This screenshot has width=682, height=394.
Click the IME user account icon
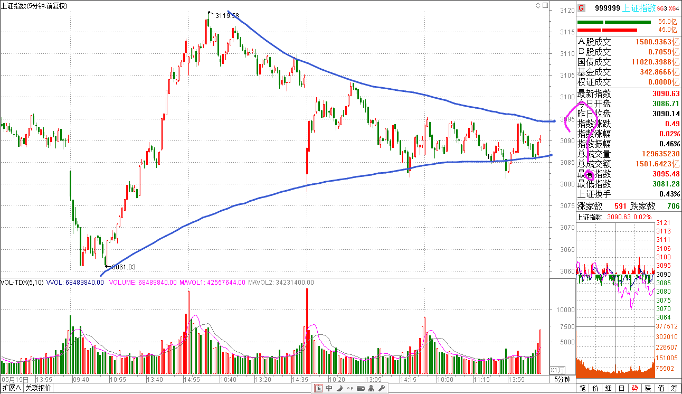(371, 389)
